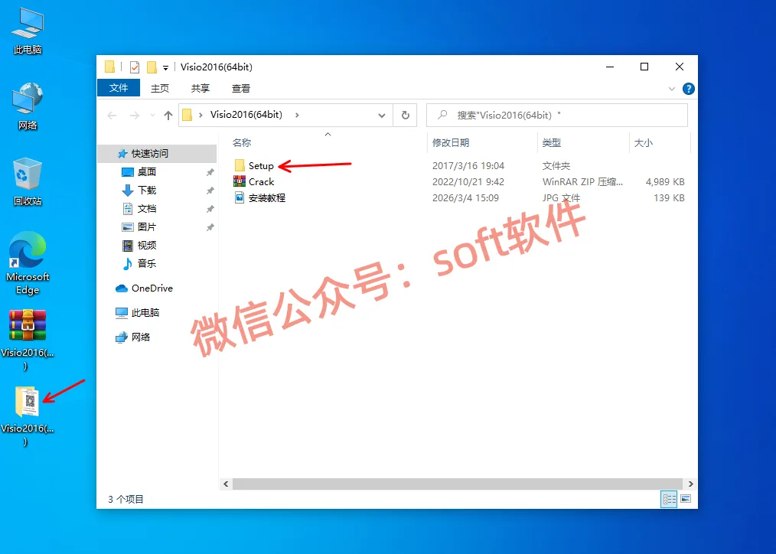776x554 pixels.
Task: Click the new folder quick access icon
Action: (x=152, y=67)
